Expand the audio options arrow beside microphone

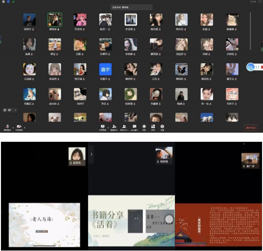pyautogui.click(x=13, y=128)
